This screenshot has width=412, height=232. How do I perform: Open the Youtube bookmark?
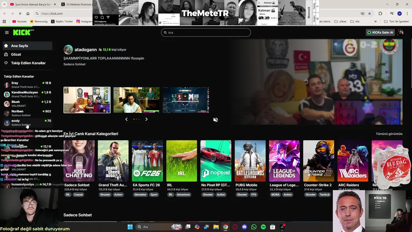19,22
